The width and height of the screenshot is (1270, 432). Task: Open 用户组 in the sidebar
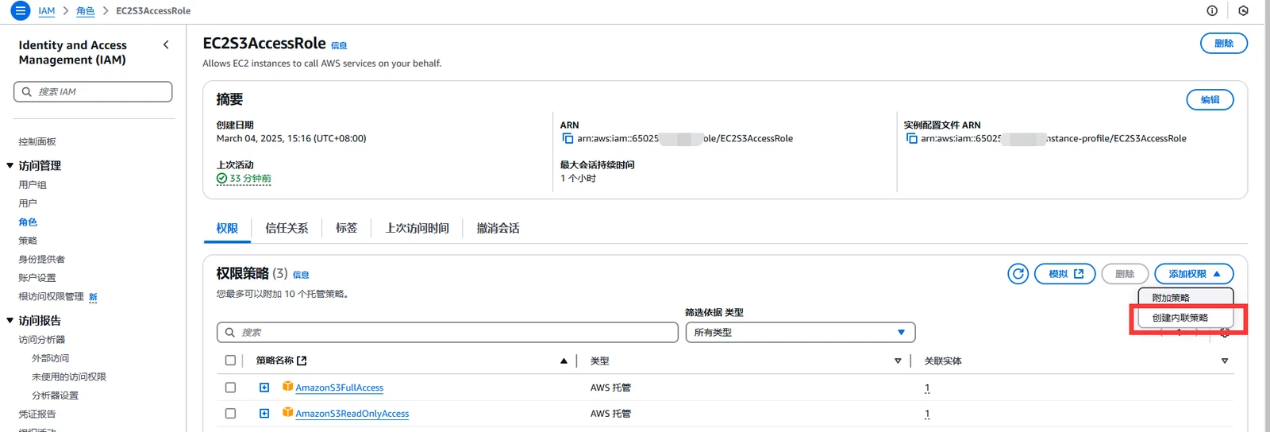(33, 184)
